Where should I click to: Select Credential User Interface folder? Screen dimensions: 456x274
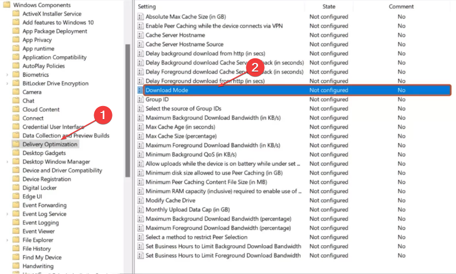click(53, 127)
